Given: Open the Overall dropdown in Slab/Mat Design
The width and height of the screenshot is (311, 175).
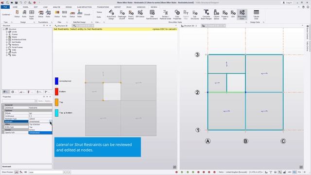Looking at the screenshot, I should (87, 15).
